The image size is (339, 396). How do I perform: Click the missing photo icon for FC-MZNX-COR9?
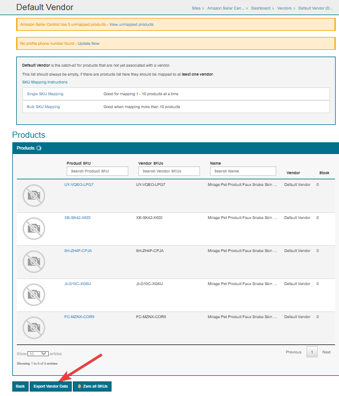pos(34,328)
